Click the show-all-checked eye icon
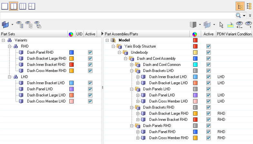Image resolution: width=253 pixels, height=144 pixels. (x=20, y=24)
